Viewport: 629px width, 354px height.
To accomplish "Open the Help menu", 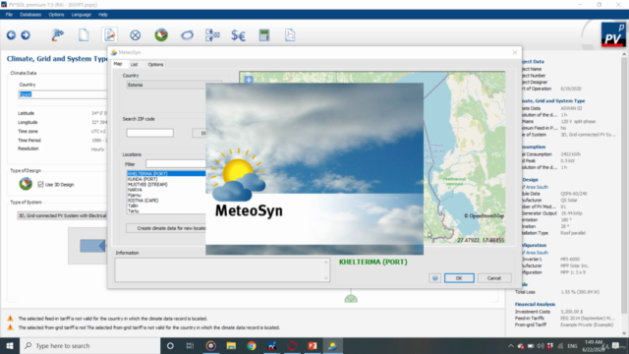I will click(103, 15).
